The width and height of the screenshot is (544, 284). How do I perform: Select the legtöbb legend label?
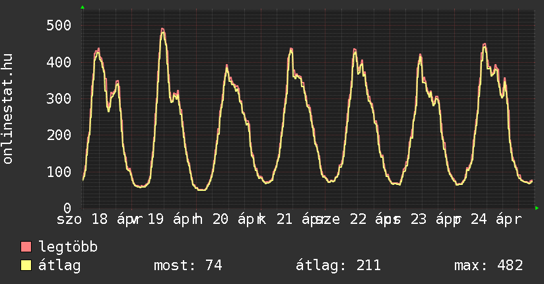pyautogui.click(x=69, y=248)
